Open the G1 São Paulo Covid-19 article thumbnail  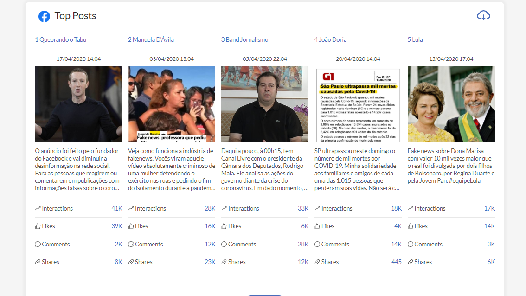(358, 103)
